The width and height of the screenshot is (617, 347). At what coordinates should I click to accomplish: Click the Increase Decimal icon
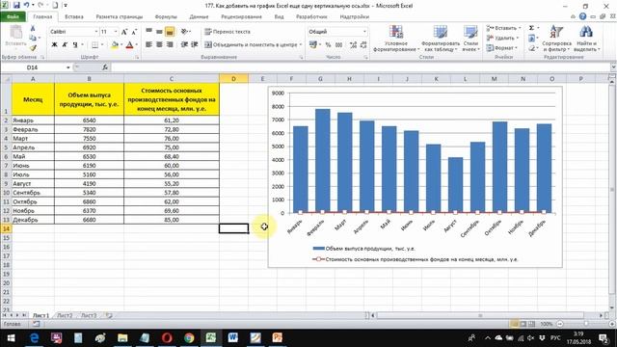(x=353, y=45)
